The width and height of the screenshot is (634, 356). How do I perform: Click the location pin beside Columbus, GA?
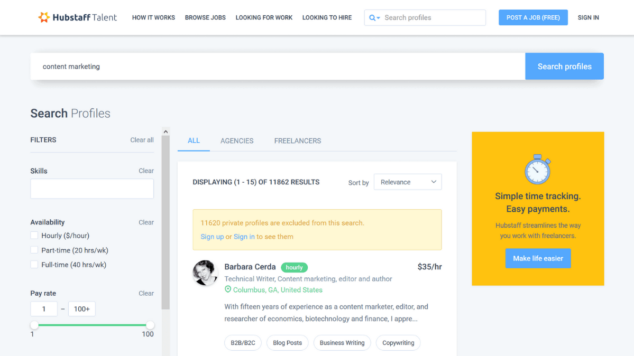228,289
